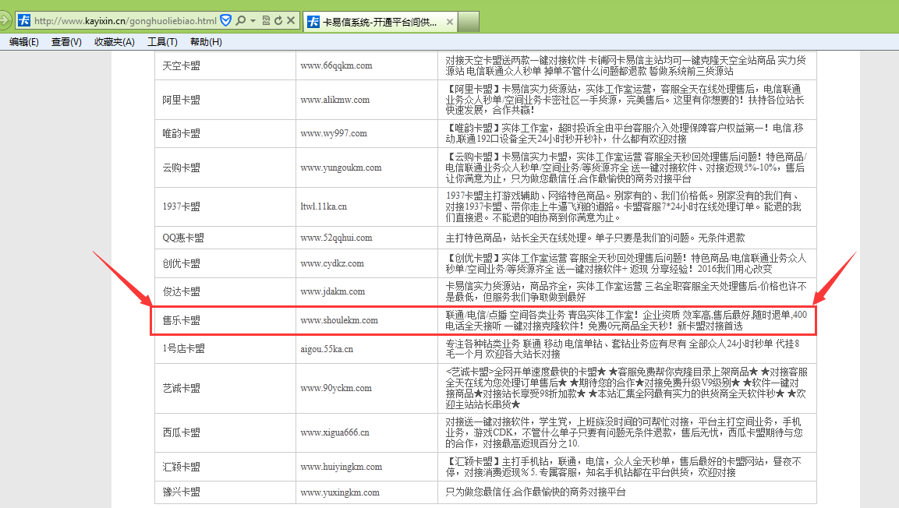Click the ltwl.11ka.cn address
The height and width of the screenshot is (508, 899).
pos(324,206)
